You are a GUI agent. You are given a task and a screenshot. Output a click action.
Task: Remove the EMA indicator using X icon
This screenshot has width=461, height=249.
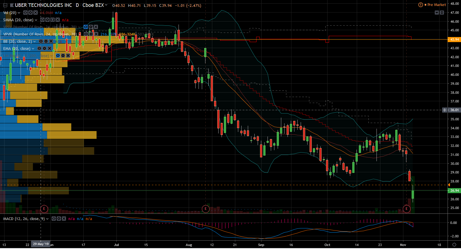tap(49, 49)
